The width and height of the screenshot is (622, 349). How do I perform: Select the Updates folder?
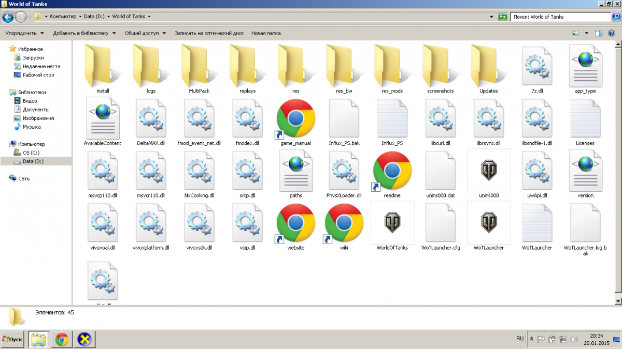pyautogui.click(x=489, y=66)
